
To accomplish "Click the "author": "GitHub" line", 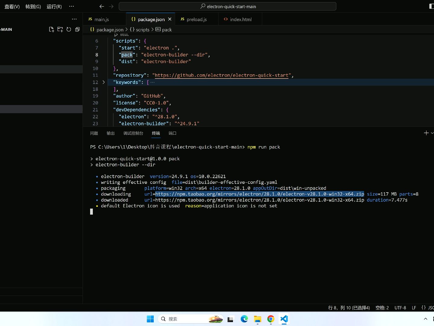I will pos(139,96).
